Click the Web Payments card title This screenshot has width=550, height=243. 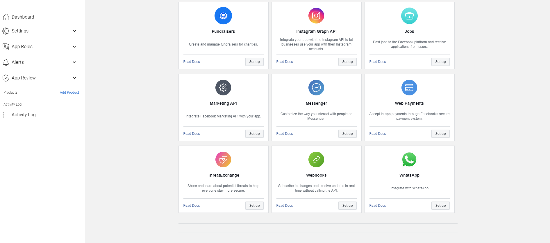(409, 103)
